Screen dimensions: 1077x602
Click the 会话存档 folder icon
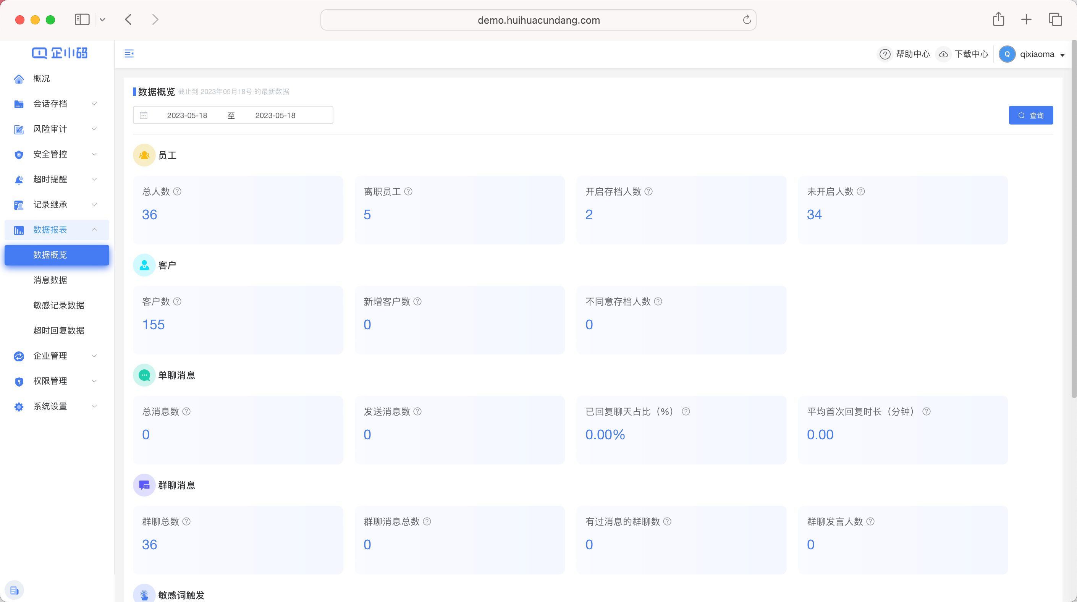[19, 104]
